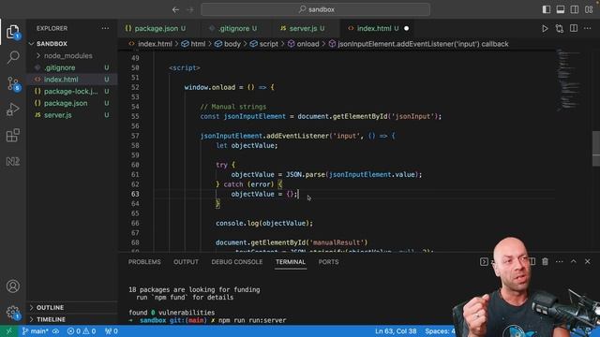The width and height of the screenshot is (600, 337).
Task: Close the terminal panel
Action: (x=588, y=262)
